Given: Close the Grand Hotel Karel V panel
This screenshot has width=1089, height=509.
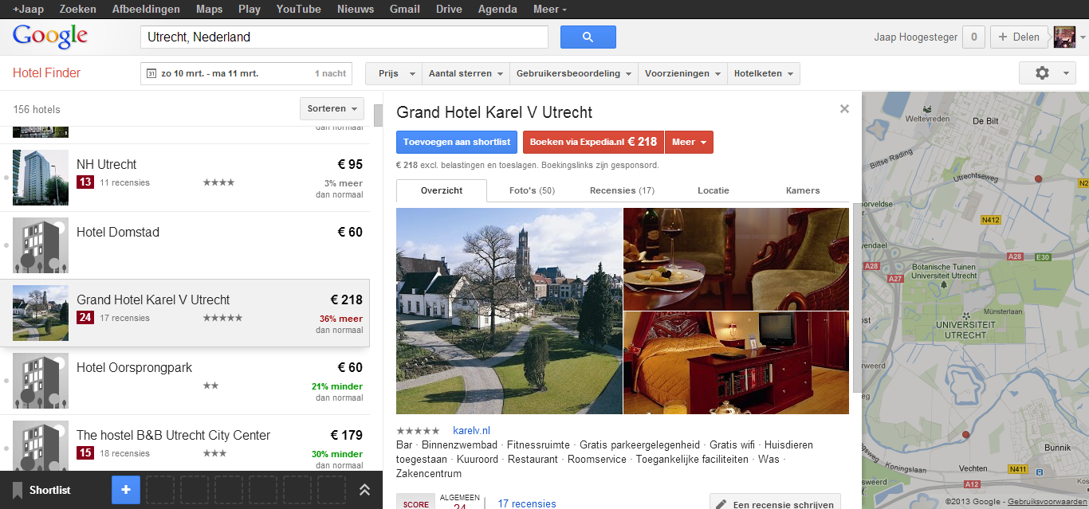Looking at the screenshot, I should tap(844, 109).
